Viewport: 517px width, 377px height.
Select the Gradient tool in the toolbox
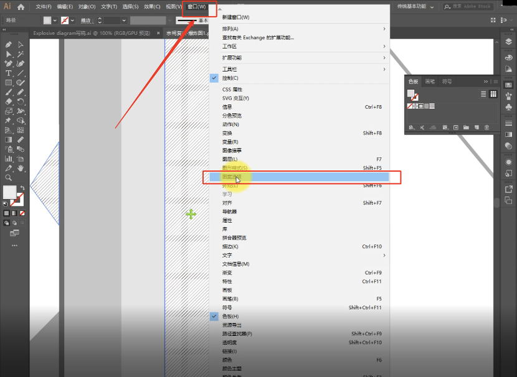point(8,139)
